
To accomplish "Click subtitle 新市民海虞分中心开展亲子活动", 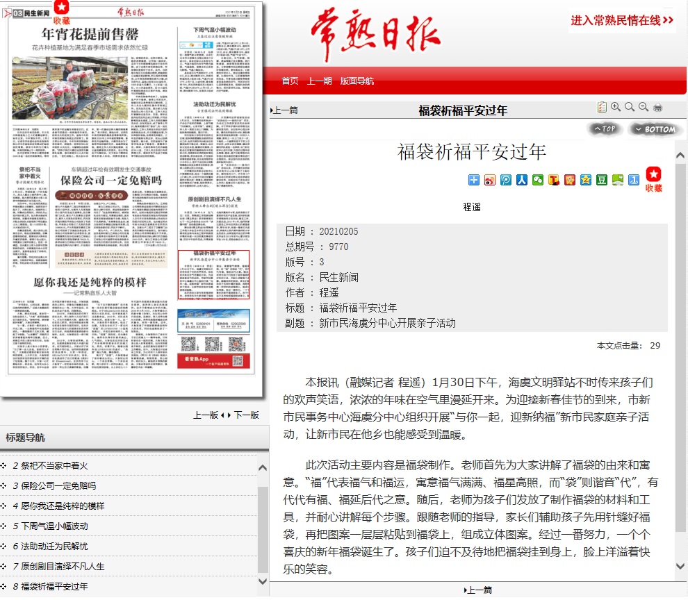I will tap(387, 323).
